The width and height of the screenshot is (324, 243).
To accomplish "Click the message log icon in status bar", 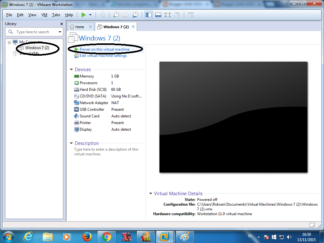I will 312,225.
